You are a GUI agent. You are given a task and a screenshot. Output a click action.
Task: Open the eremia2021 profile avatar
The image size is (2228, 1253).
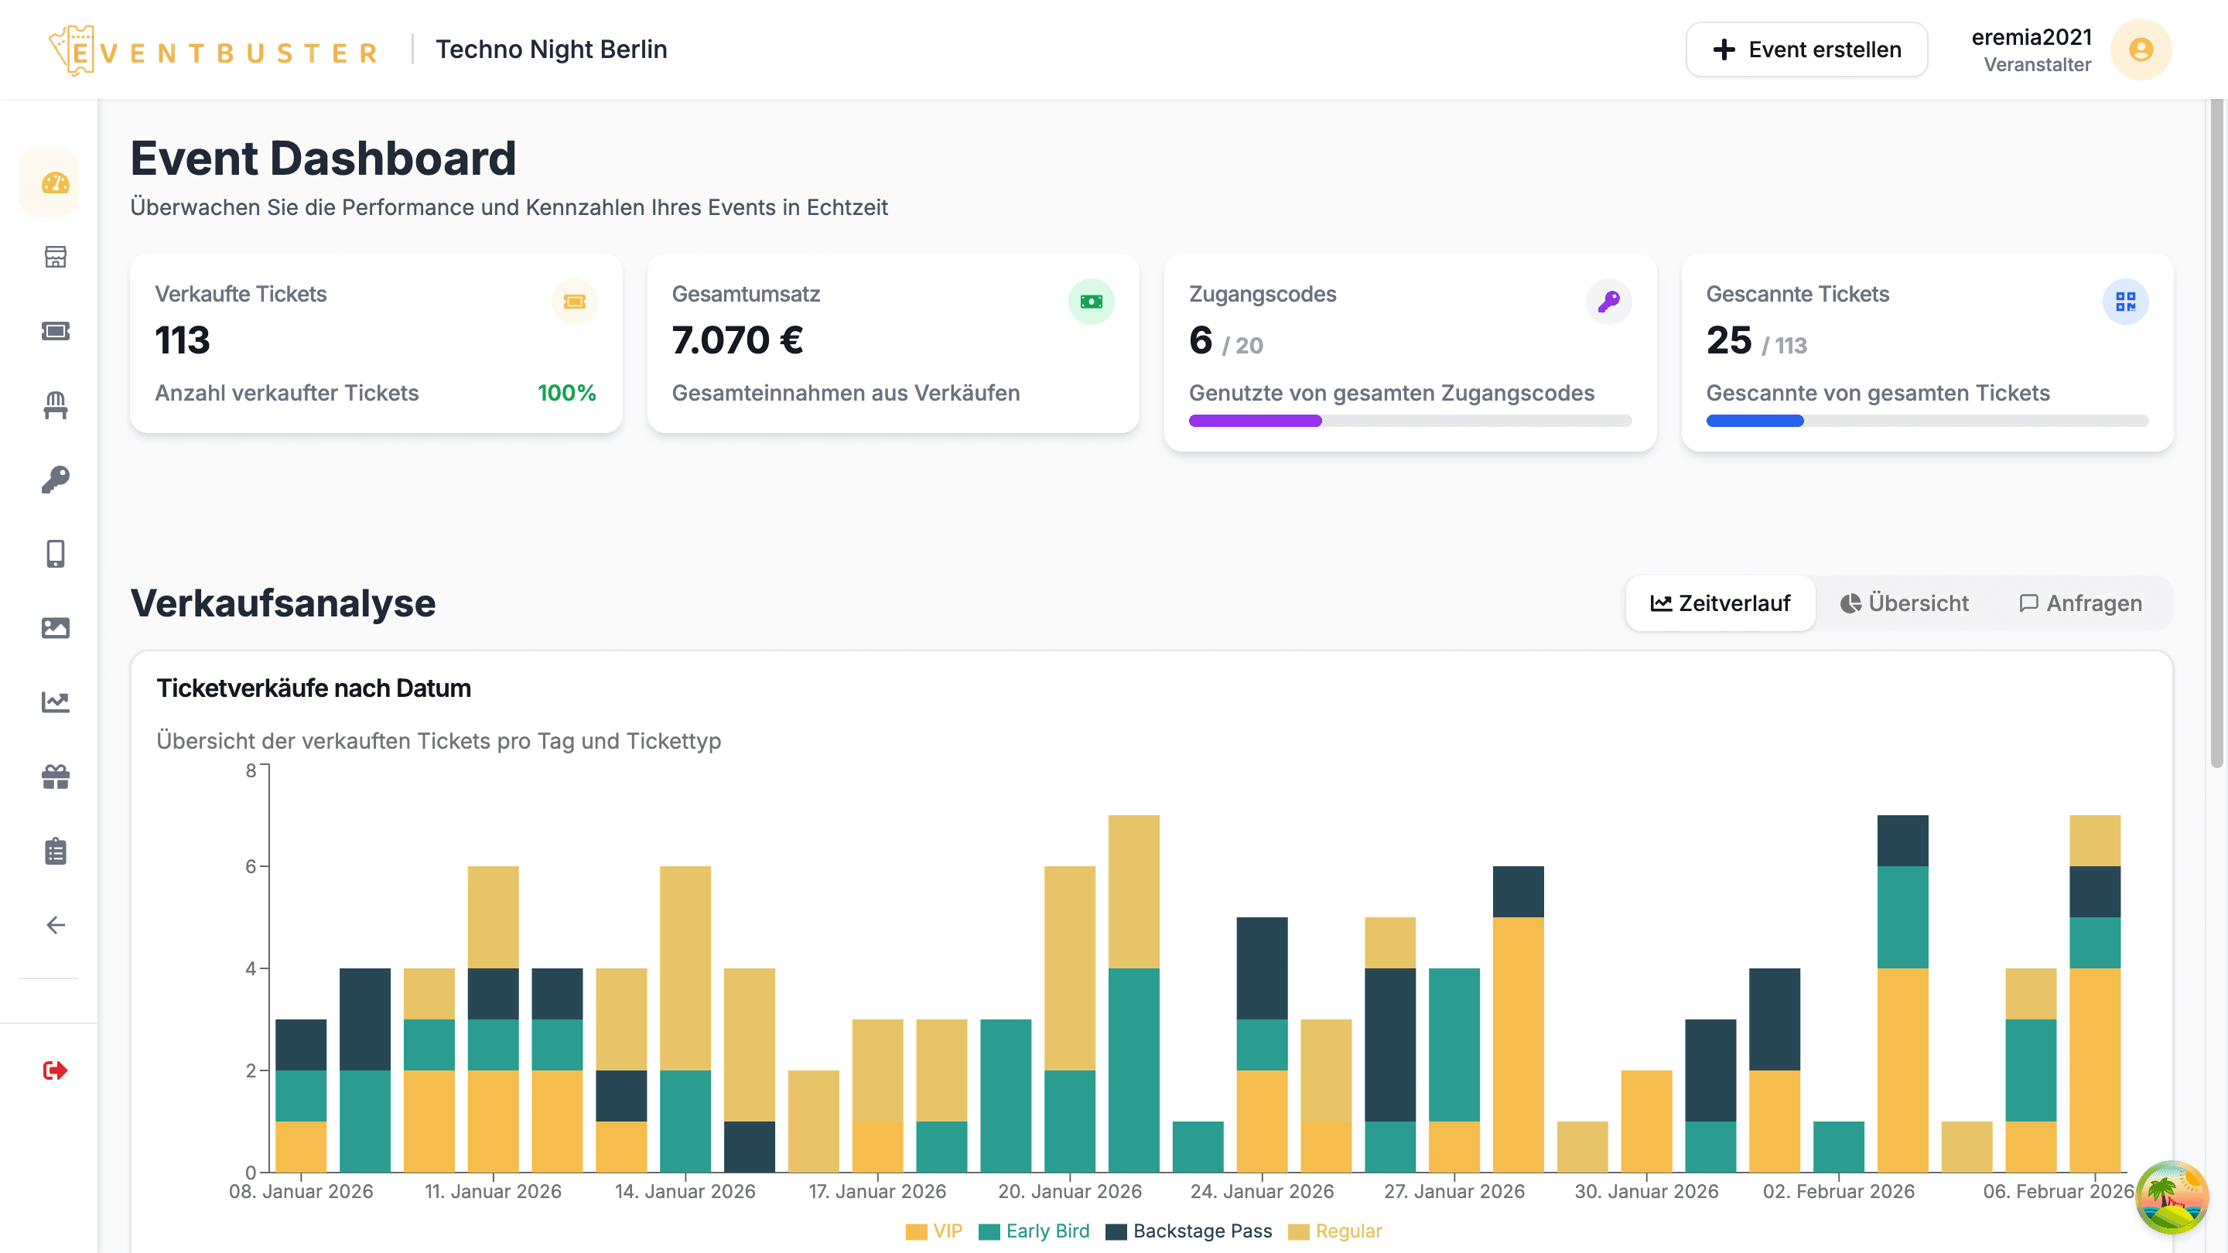pos(2140,50)
